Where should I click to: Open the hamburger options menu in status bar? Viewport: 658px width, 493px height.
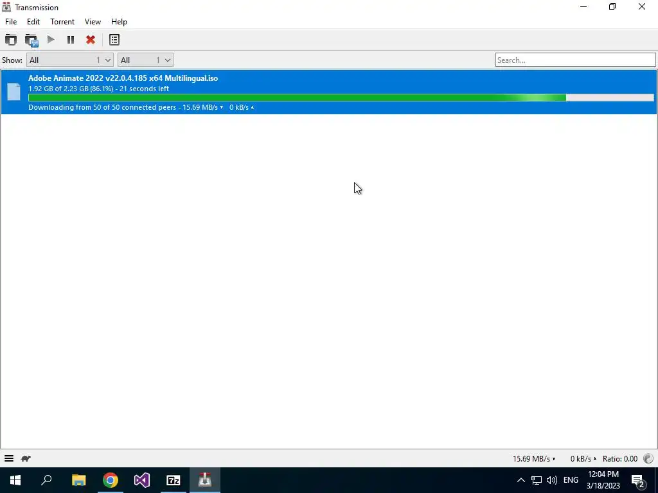tap(9, 458)
